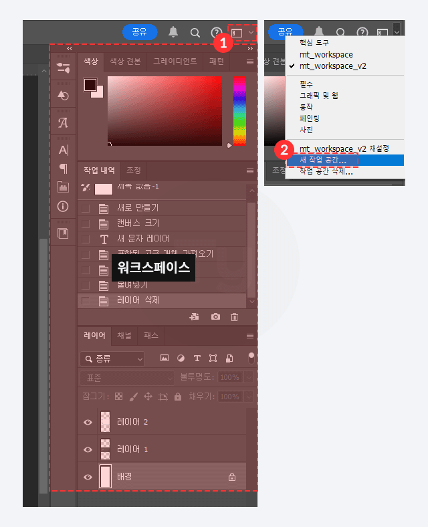The image size is (428, 527).
Task: Switch to the 채널 tab
Action: tap(124, 336)
